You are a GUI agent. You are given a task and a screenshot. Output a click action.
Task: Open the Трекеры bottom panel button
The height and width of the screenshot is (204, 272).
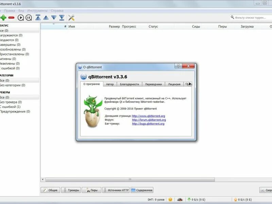pos(71,190)
